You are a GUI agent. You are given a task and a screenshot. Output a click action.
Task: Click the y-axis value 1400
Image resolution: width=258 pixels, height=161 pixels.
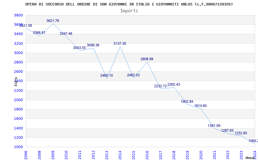18,128
